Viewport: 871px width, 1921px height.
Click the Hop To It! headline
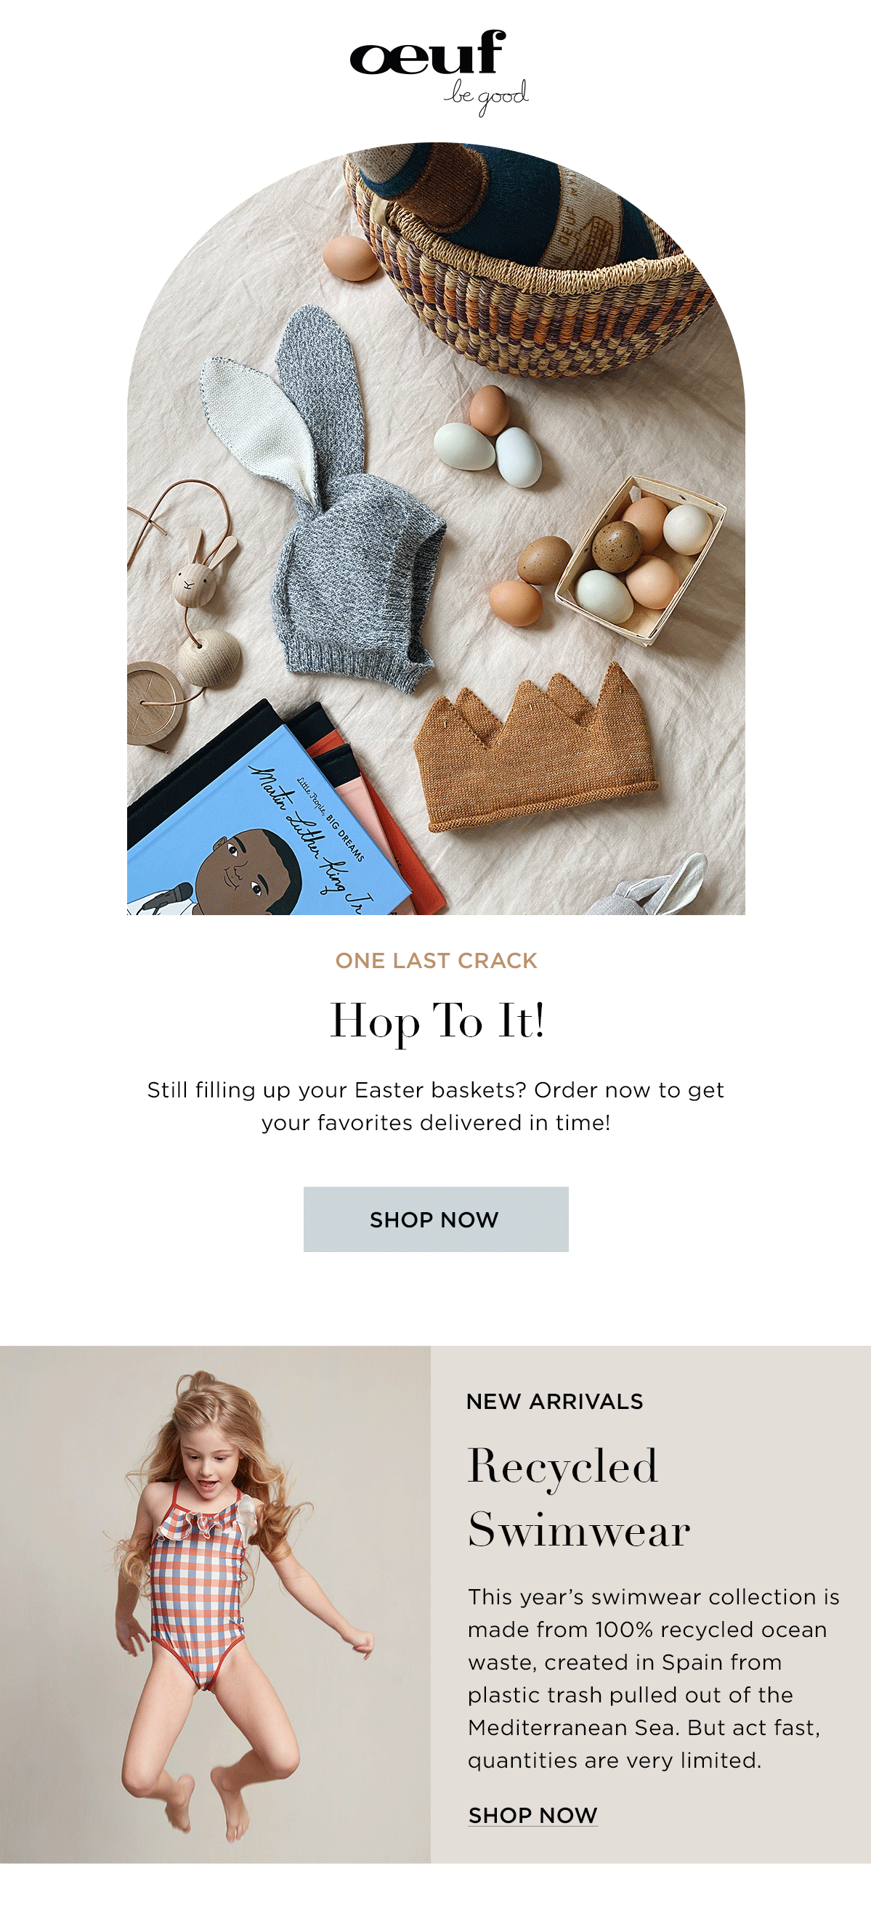[x=437, y=1021]
